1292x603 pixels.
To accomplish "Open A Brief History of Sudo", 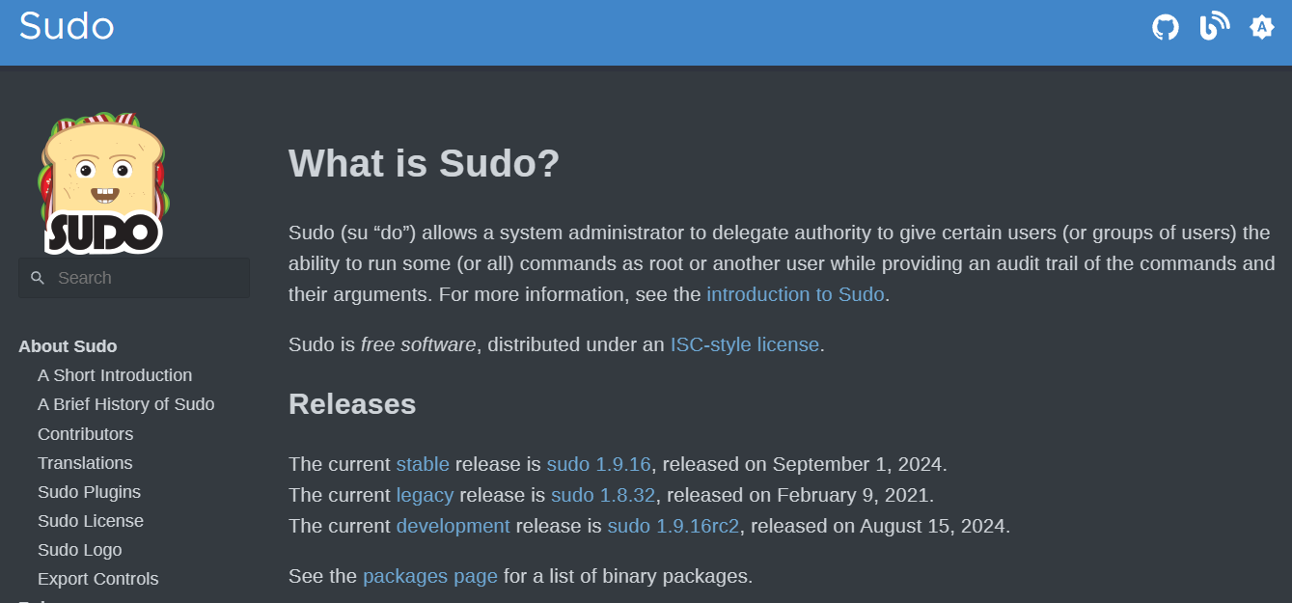I will coord(126,404).
